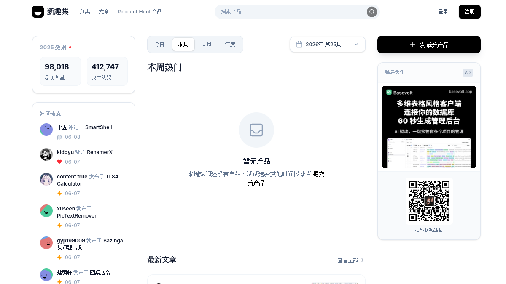Expand week picker via chevron arrow
Screen dimensions: 506x284
[x=356, y=44]
